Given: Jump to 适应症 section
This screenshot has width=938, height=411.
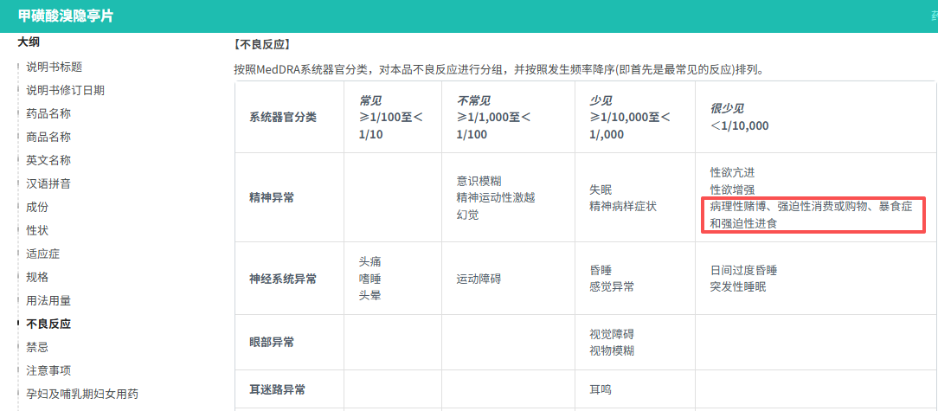Looking at the screenshot, I should click(x=43, y=254).
